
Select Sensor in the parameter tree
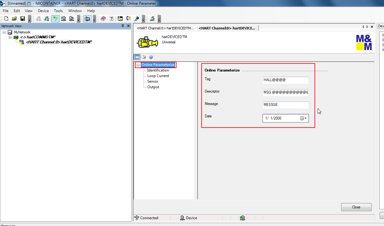153,81
